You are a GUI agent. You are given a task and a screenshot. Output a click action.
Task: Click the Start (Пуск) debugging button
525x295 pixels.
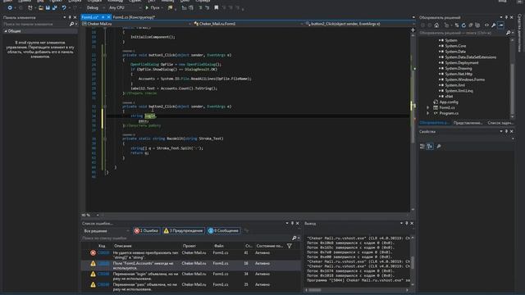tap(153, 7)
